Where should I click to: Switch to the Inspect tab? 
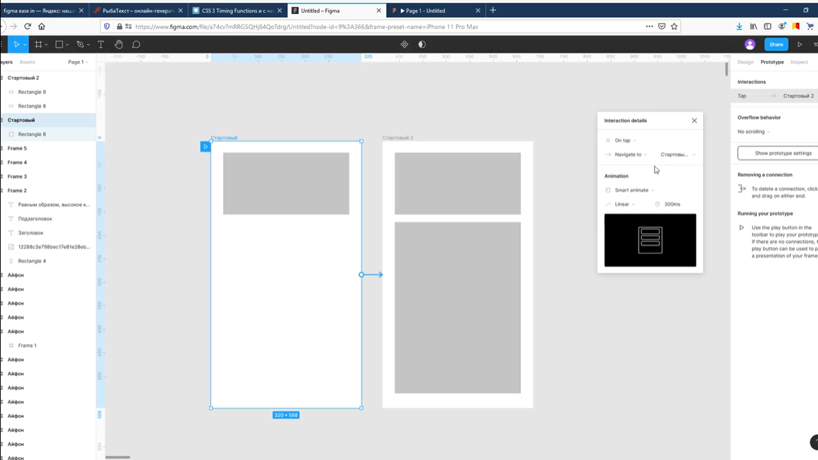tap(799, 62)
